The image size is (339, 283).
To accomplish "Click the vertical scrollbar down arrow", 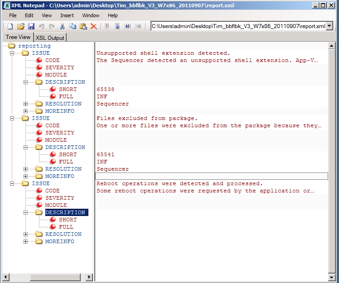I will pyautogui.click(x=332, y=277).
